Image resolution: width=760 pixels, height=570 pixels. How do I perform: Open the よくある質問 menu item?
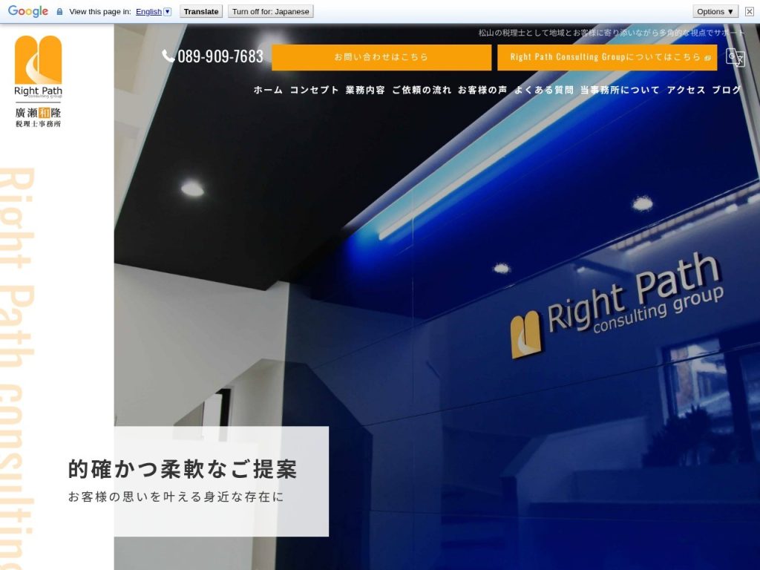coord(543,90)
